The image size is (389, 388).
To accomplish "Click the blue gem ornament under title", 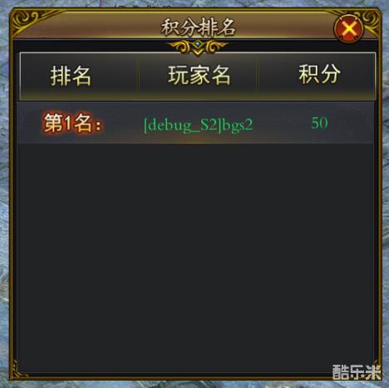I will (x=198, y=44).
